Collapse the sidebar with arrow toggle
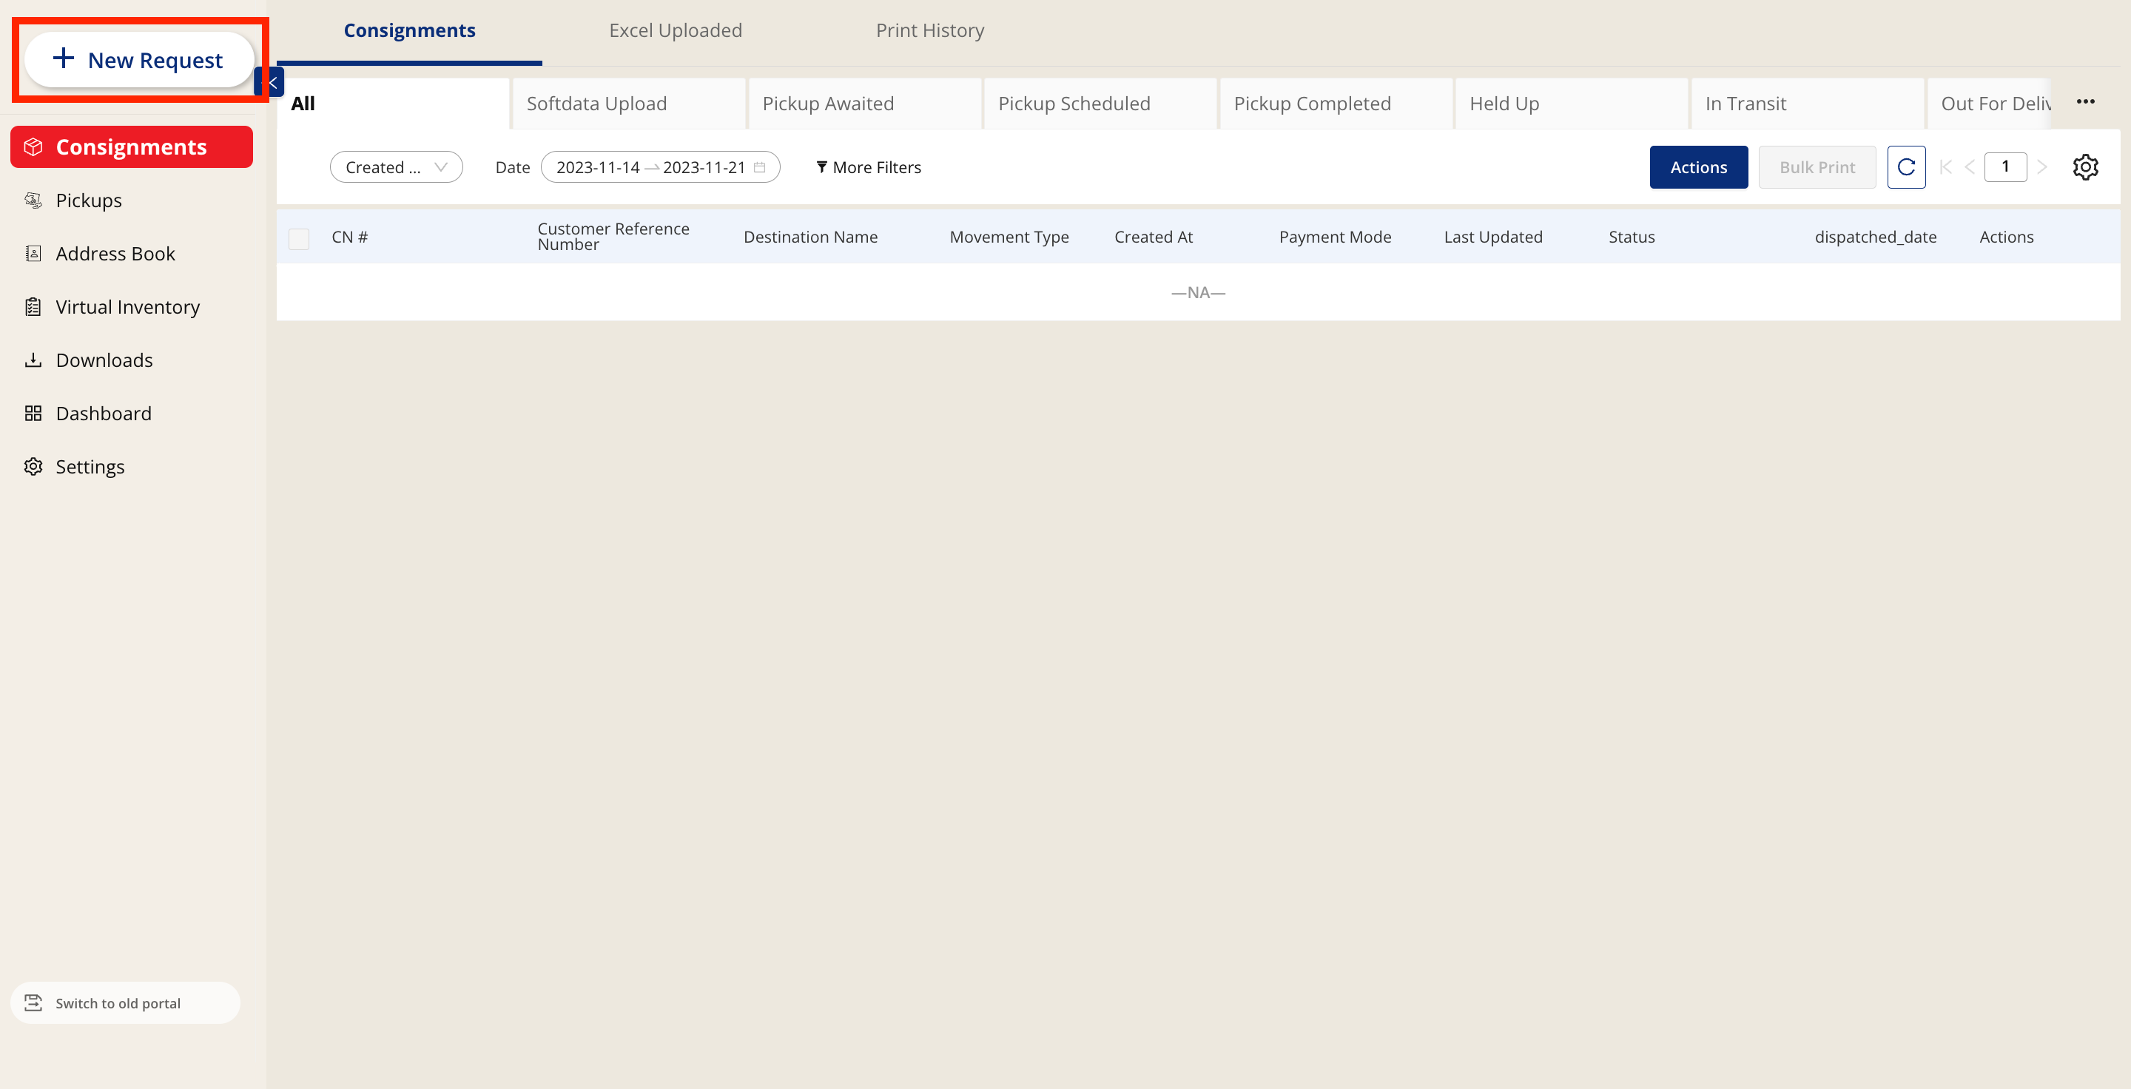The width and height of the screenshot is (2131, 1089). pos(272,82)
